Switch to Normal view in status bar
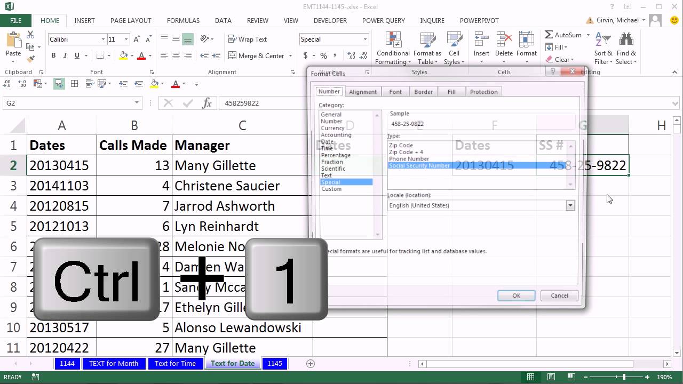This screenshot has width=683, height=384. [x=530, y=377]
